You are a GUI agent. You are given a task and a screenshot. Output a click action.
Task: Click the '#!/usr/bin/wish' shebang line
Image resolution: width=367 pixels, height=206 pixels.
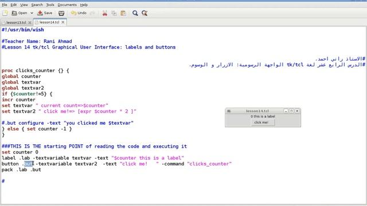(x=23, y=30)
